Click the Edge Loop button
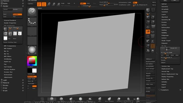The width and height of the screenshot is (183, 103). point(150,84)
